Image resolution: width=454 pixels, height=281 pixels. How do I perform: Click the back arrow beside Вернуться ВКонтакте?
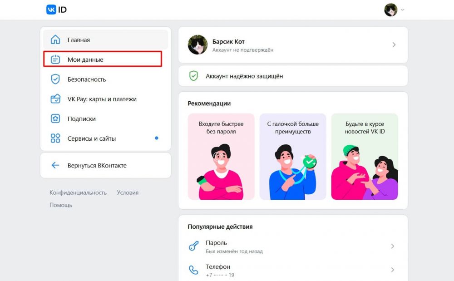55,165
